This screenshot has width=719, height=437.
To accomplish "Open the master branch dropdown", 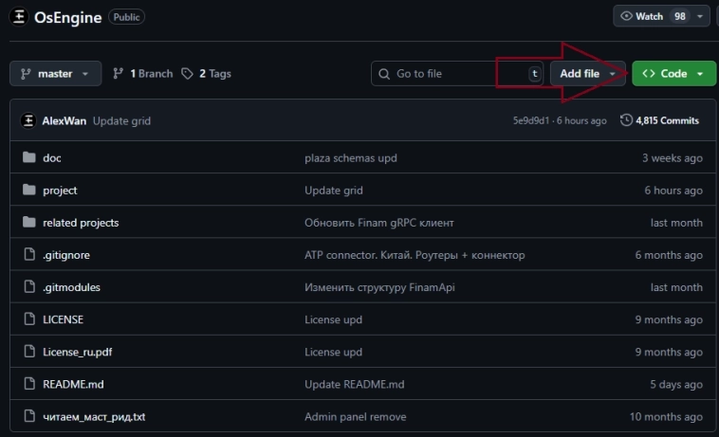I will [55, 74].
